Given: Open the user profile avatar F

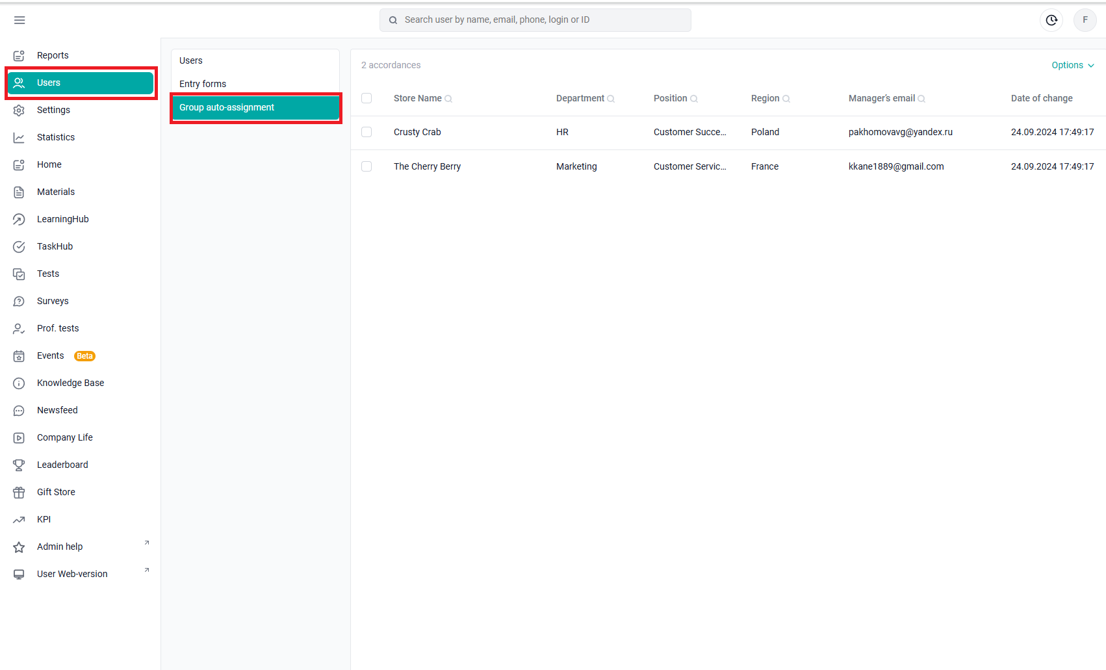Looking at the screenshot, I should (1085, 20).
